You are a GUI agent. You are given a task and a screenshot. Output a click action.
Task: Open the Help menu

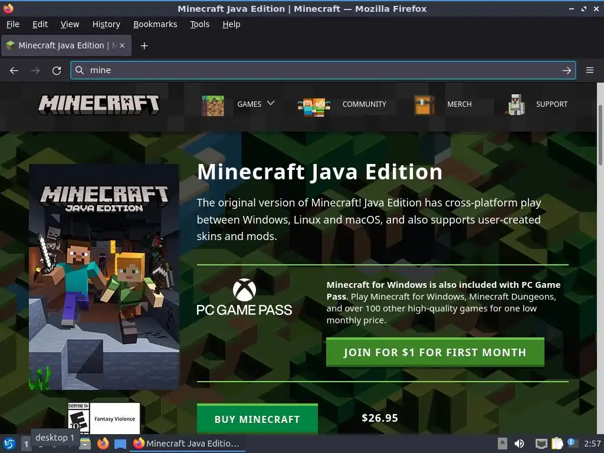pyautogui.click(x=231, y=24)
